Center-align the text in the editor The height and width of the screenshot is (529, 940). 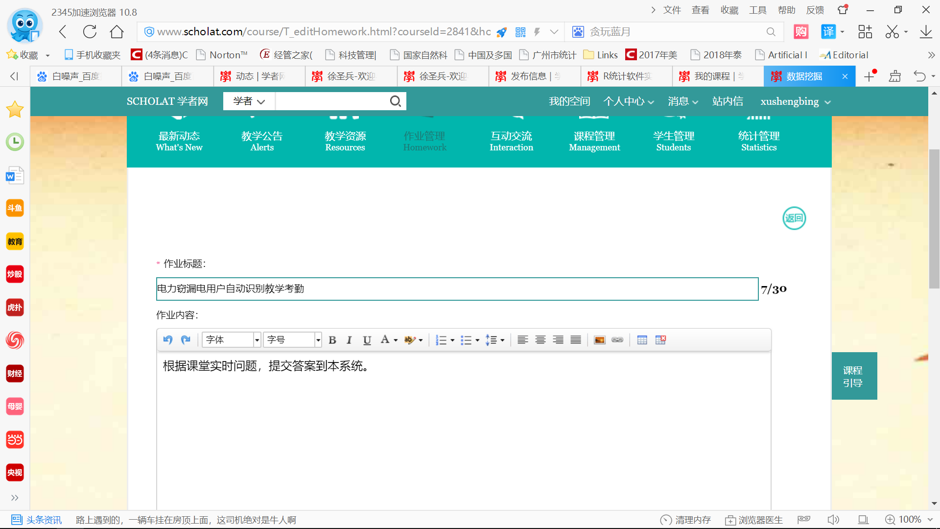coord(540,340)
